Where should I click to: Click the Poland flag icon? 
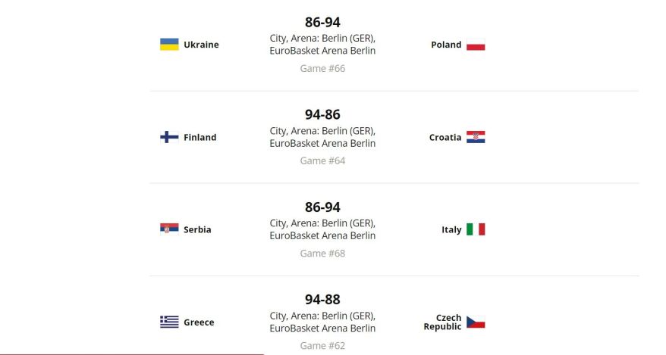click(x=476, y=45)
